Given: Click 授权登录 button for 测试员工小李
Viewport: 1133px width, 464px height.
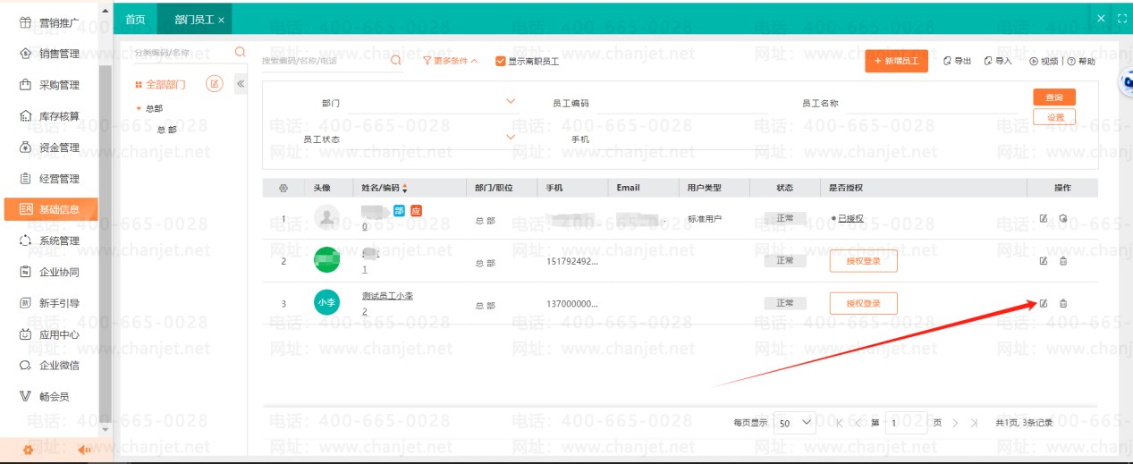Looking at the screenshot, I should click(x=864, y=303).
